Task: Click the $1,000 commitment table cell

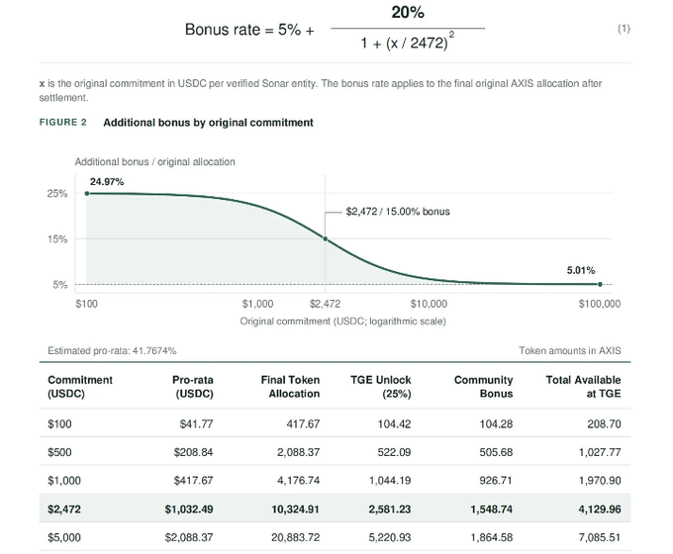Action: [64, 481]
